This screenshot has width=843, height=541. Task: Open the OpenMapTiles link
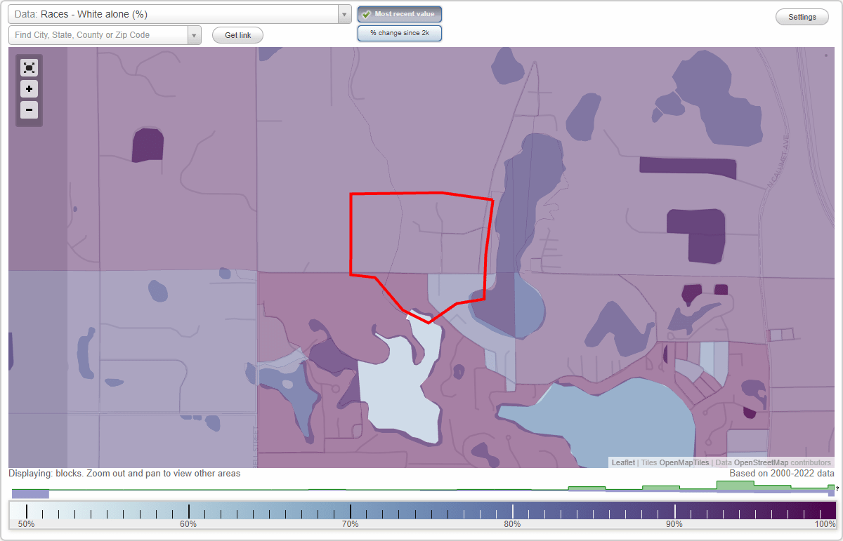(x=684, y=462)
